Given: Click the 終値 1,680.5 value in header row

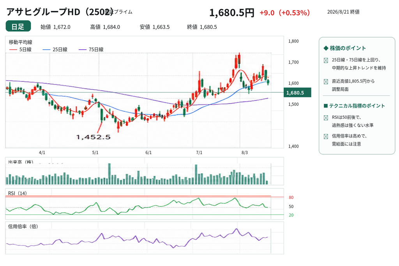Looking at the screenshot, I should (x=202, y=27).
